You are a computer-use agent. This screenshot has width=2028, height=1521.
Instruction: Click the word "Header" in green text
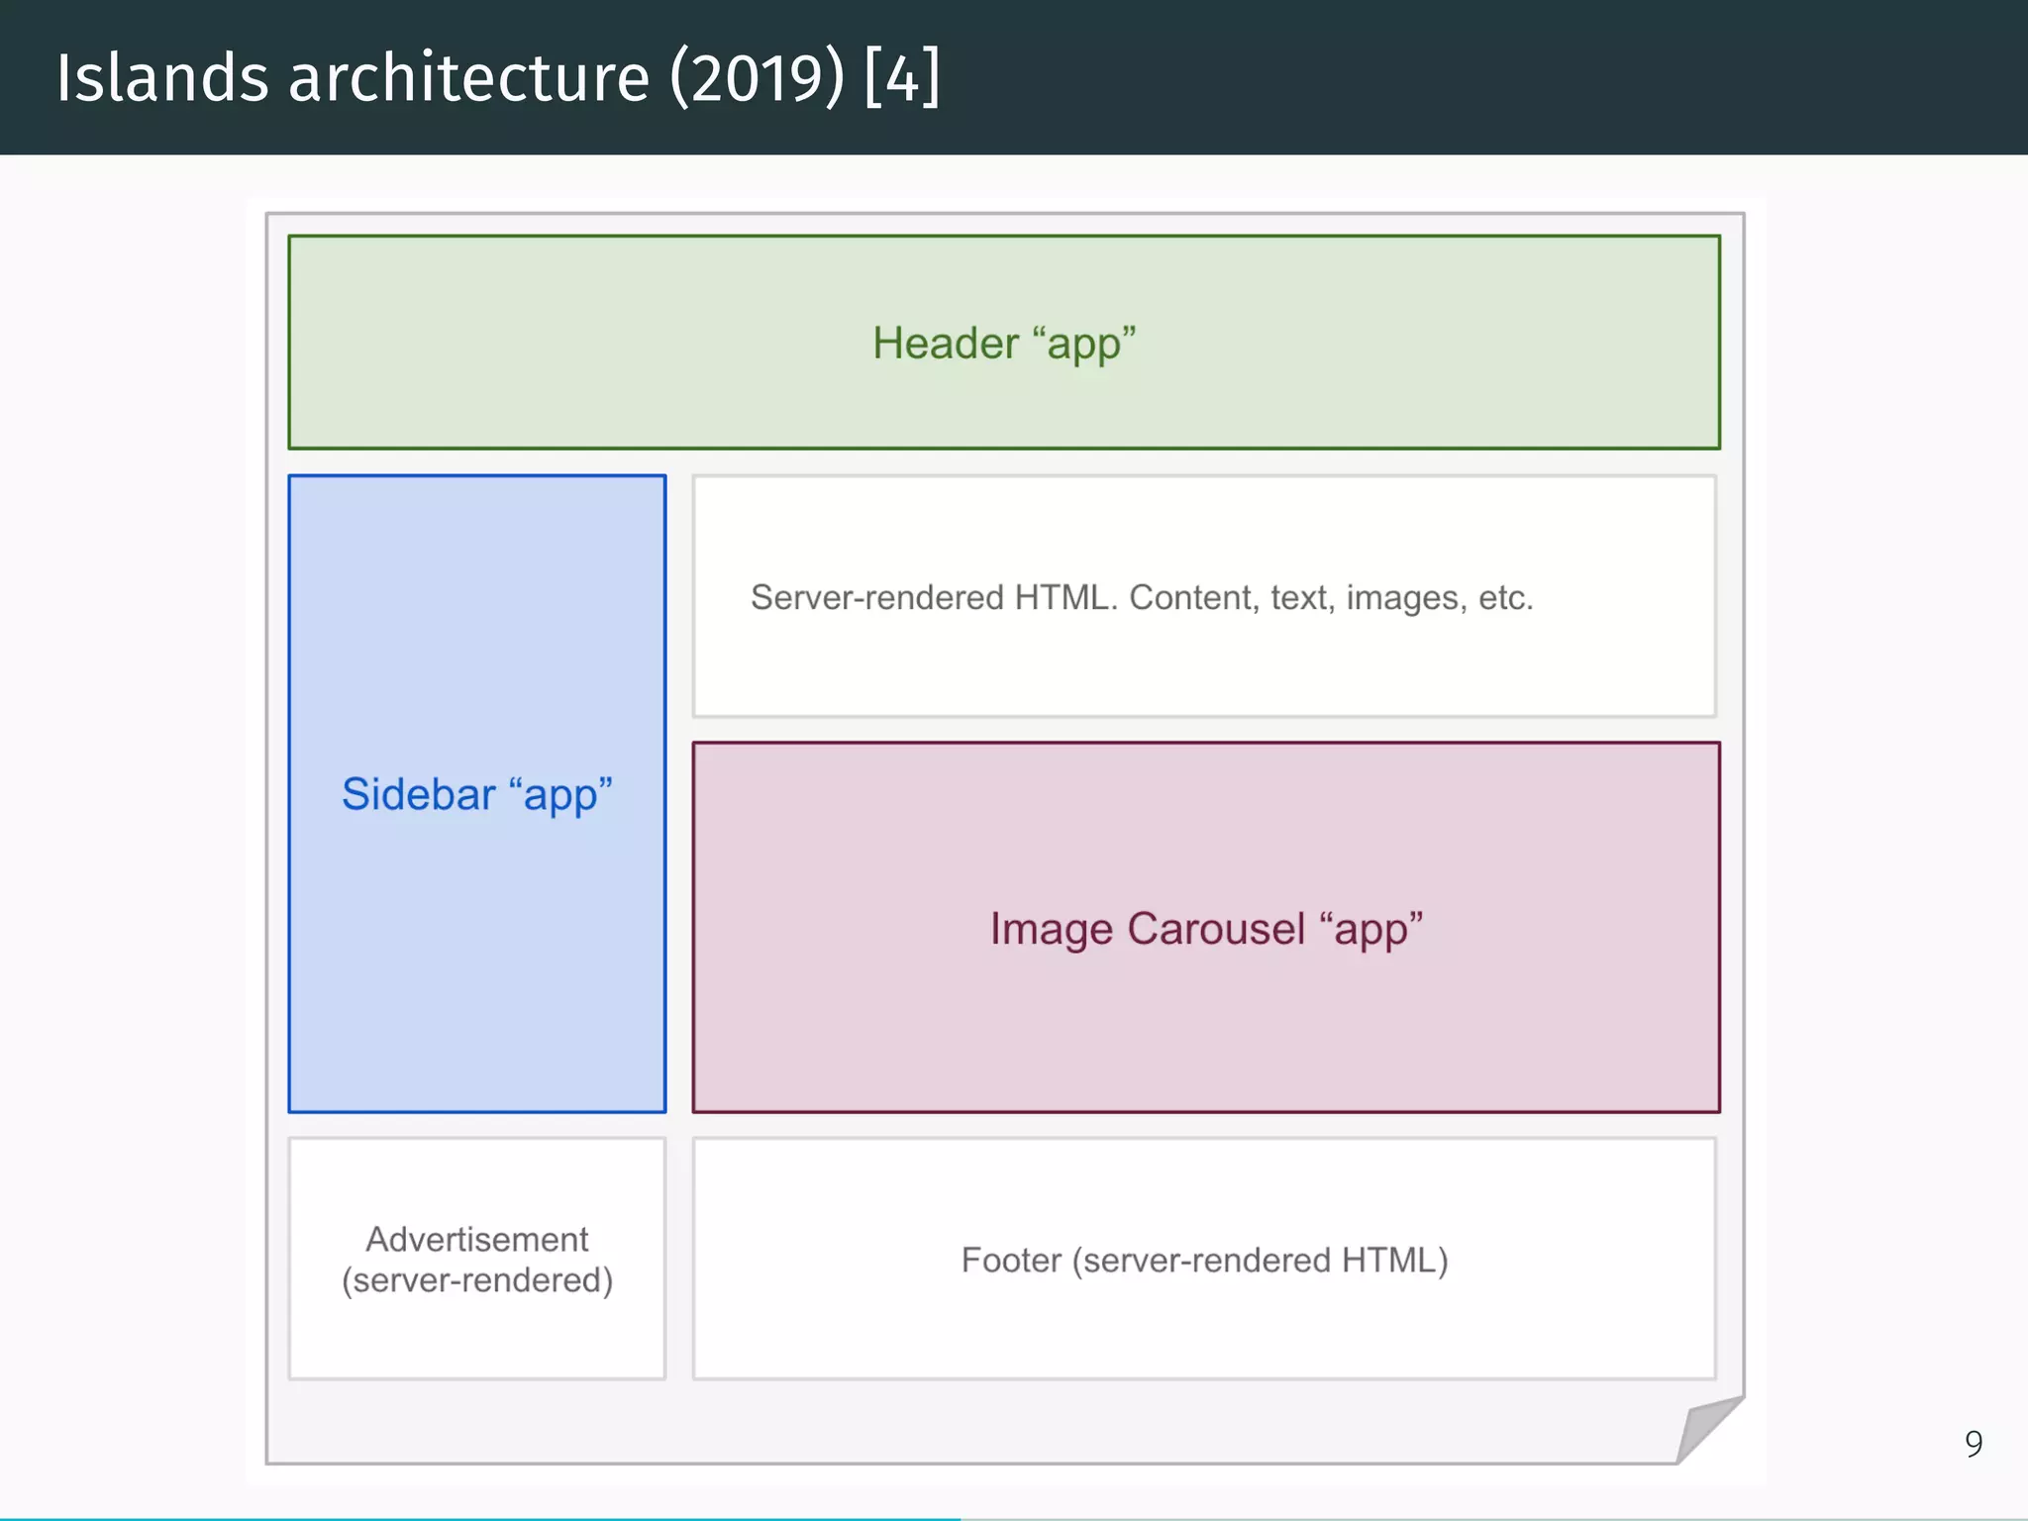tap(945, 344)
